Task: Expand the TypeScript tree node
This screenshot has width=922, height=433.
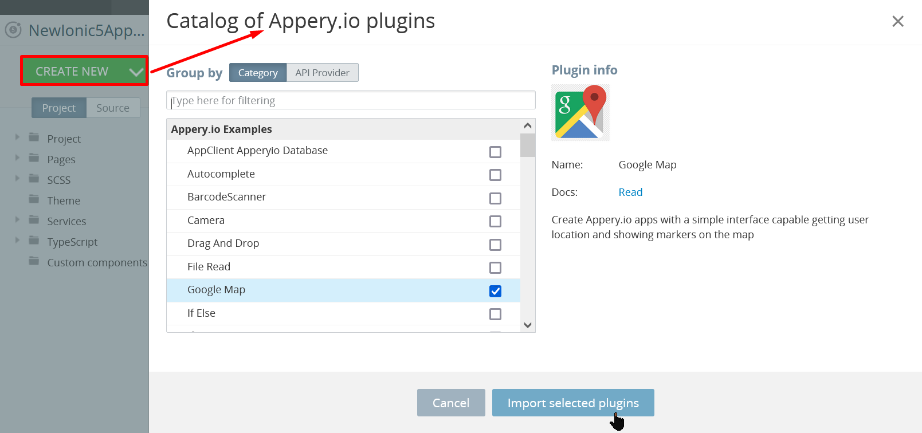Action: pyautogui.click(x=17, y=241)
